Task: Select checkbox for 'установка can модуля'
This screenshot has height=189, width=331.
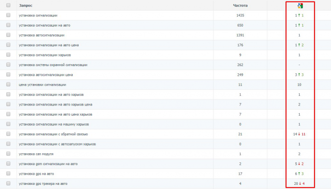Action: click(x=8, y=154)
